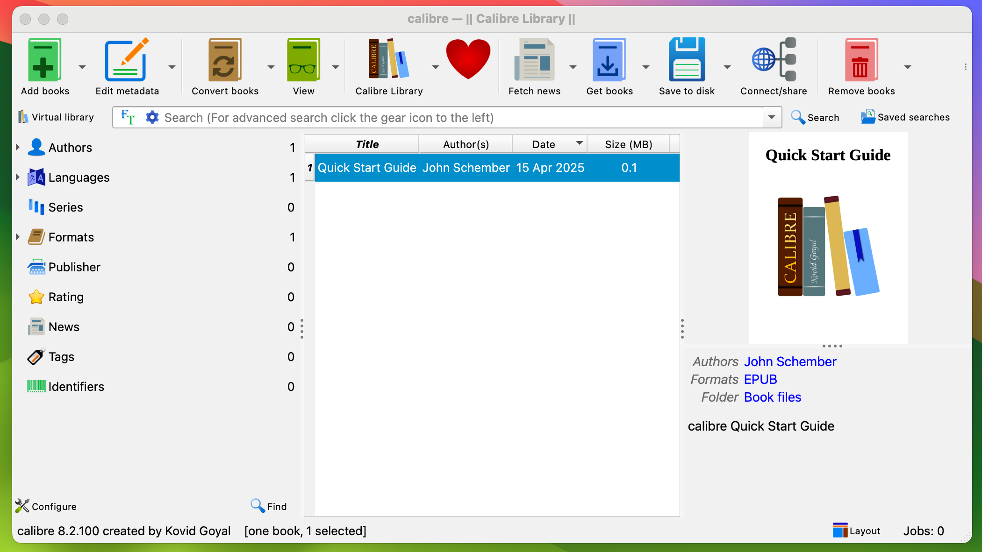Sort by the Title column header
The width and height of the screenshot is (982, 552).
point(367,144)
